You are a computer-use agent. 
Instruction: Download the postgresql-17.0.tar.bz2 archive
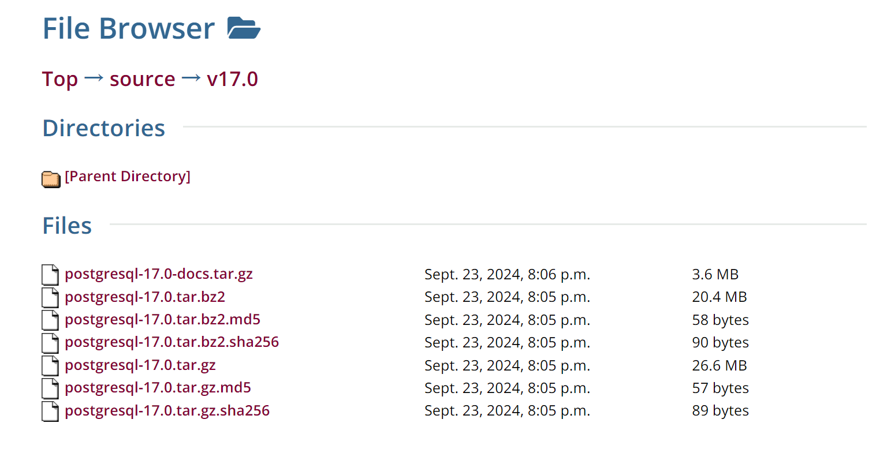coord(144,297)
